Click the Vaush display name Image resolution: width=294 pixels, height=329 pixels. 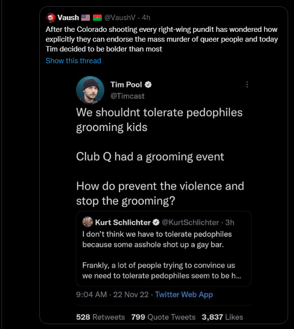pos(68,18)
